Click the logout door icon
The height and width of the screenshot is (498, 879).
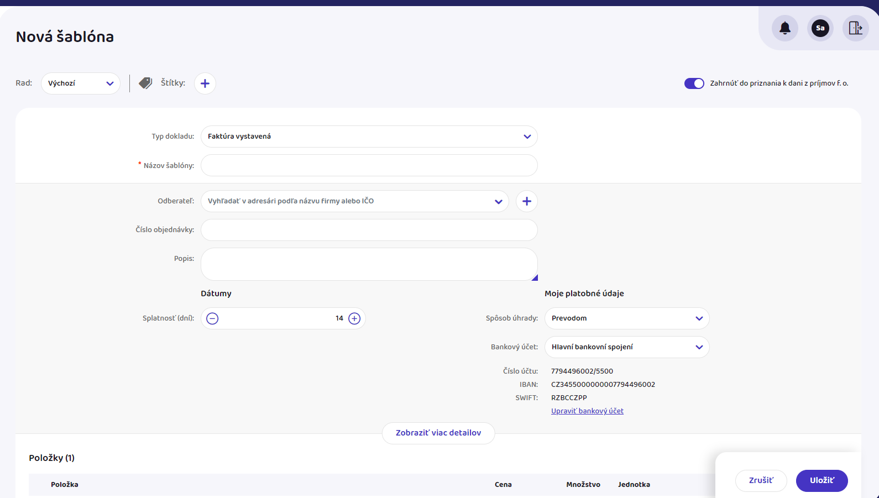pos(855,28)
